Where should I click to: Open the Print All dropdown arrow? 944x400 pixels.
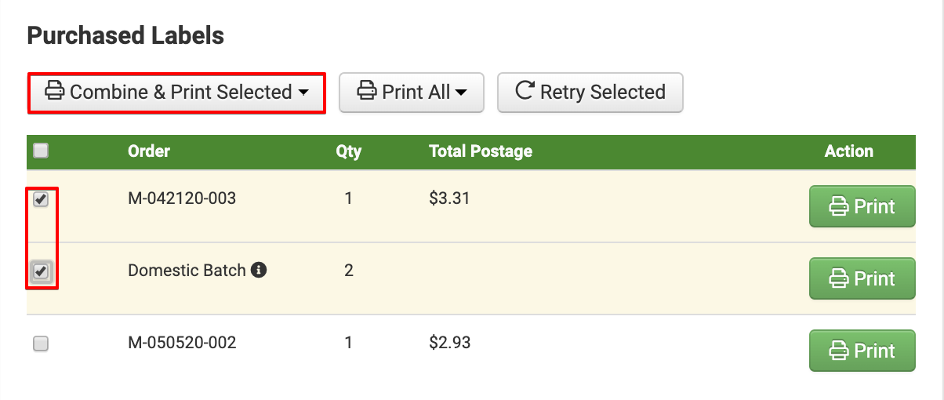point(461,93)
